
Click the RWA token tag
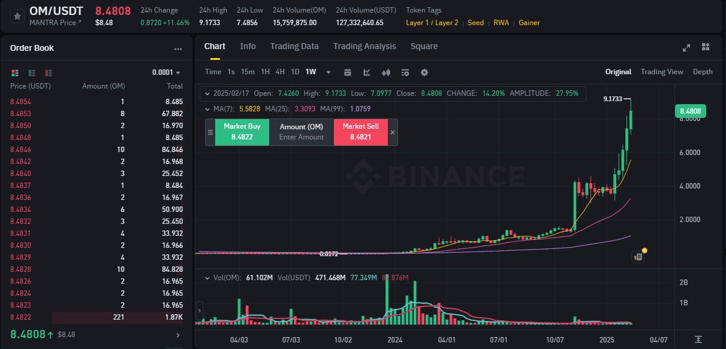501,23
